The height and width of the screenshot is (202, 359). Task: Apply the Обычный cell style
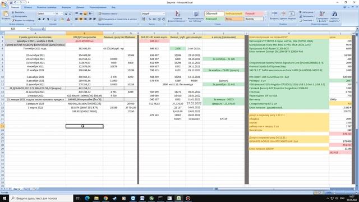214,13
